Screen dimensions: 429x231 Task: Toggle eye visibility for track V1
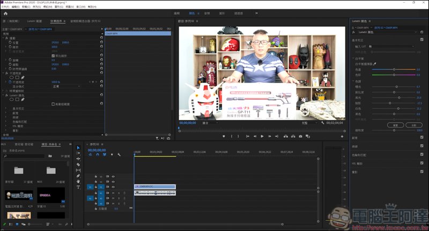113,187
